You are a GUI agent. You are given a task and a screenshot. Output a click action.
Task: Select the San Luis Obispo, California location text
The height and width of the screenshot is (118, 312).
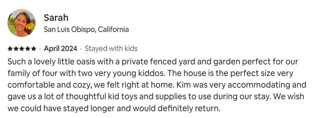(86, 29)
